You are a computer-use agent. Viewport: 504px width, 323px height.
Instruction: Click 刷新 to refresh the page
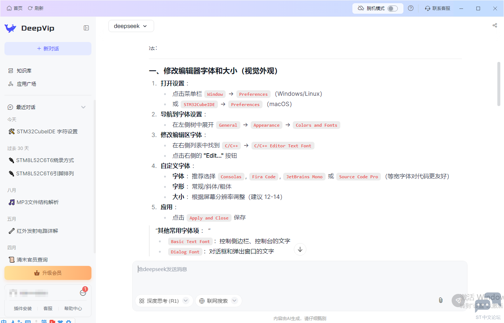pyautogui.click(x=36, y=8)
